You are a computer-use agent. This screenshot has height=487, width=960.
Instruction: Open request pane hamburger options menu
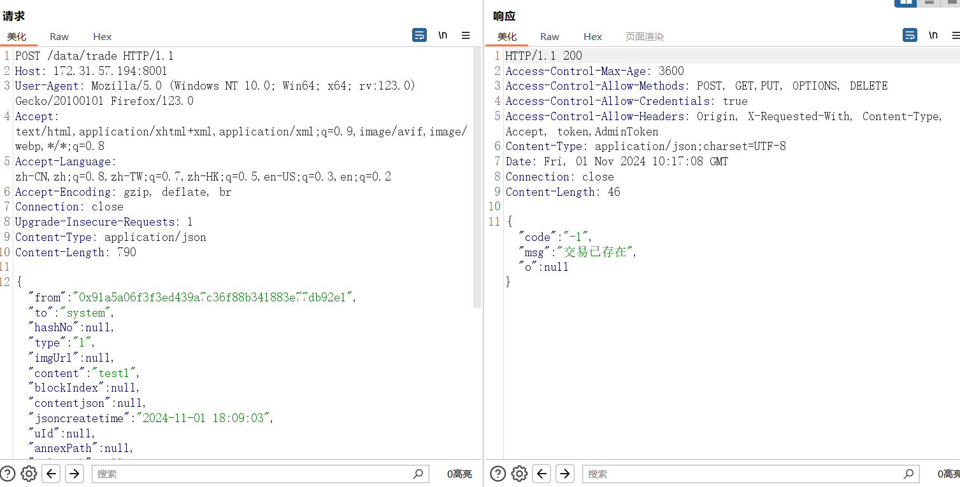466,36
